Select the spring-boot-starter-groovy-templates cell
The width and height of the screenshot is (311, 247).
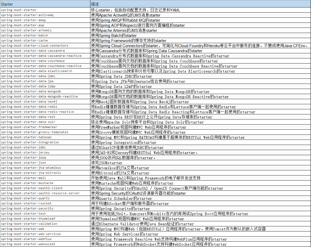pyautogui.click(x=45, y=132)
